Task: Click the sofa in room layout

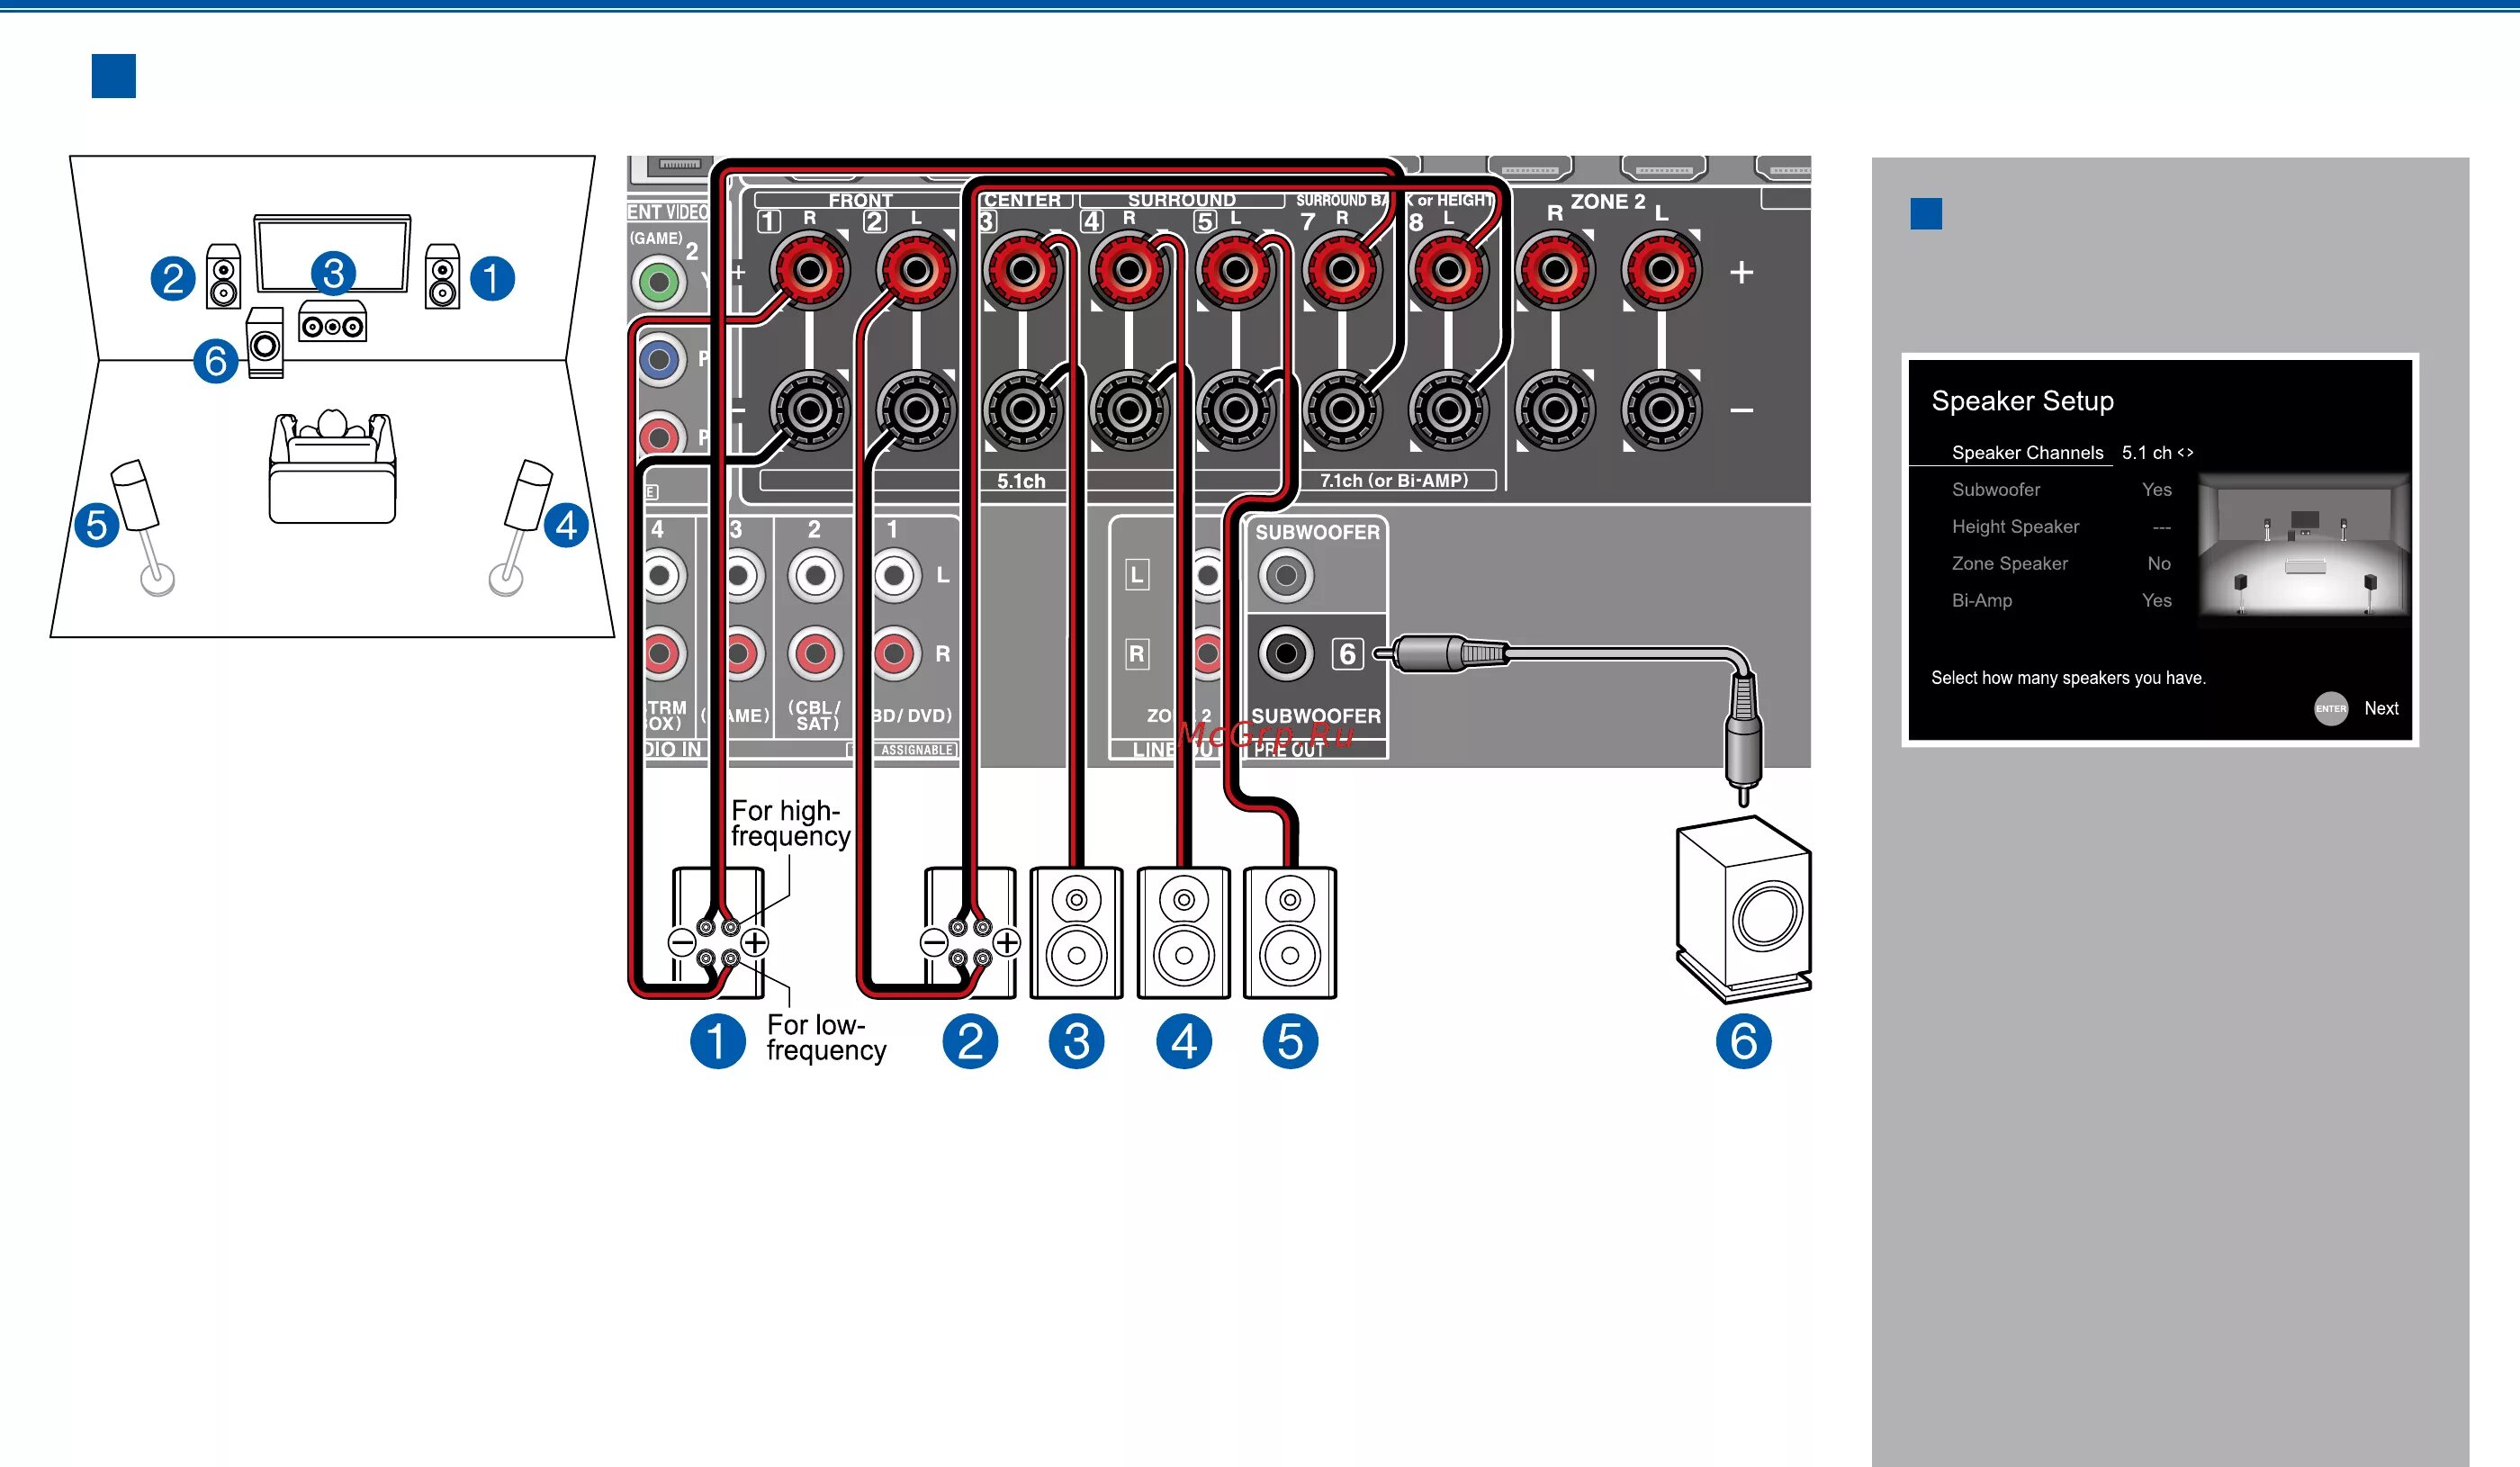Action: point(333,466)
